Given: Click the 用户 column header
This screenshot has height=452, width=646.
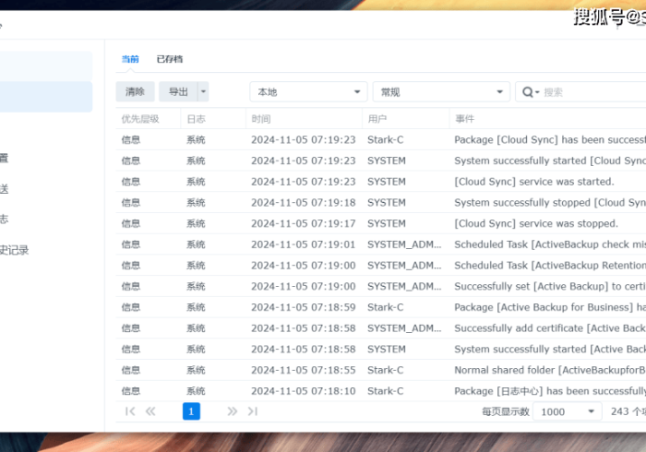Looking at the screenshot, I should click(377, 119).
